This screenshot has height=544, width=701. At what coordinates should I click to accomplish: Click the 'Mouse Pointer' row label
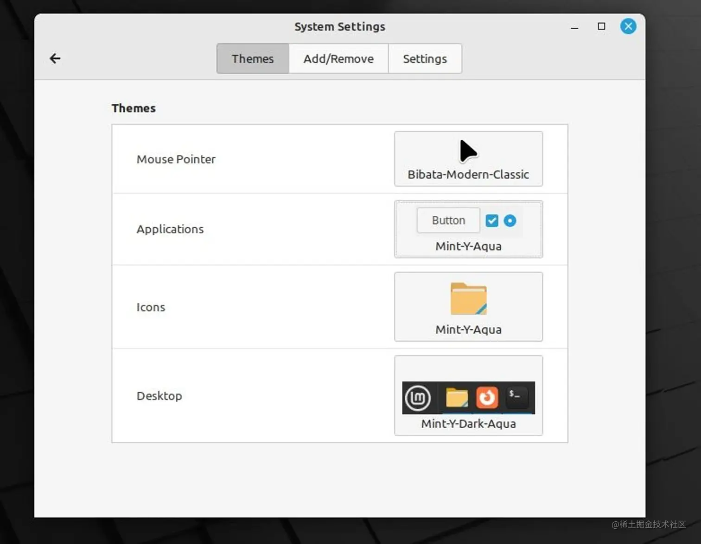tap(176, 159)
